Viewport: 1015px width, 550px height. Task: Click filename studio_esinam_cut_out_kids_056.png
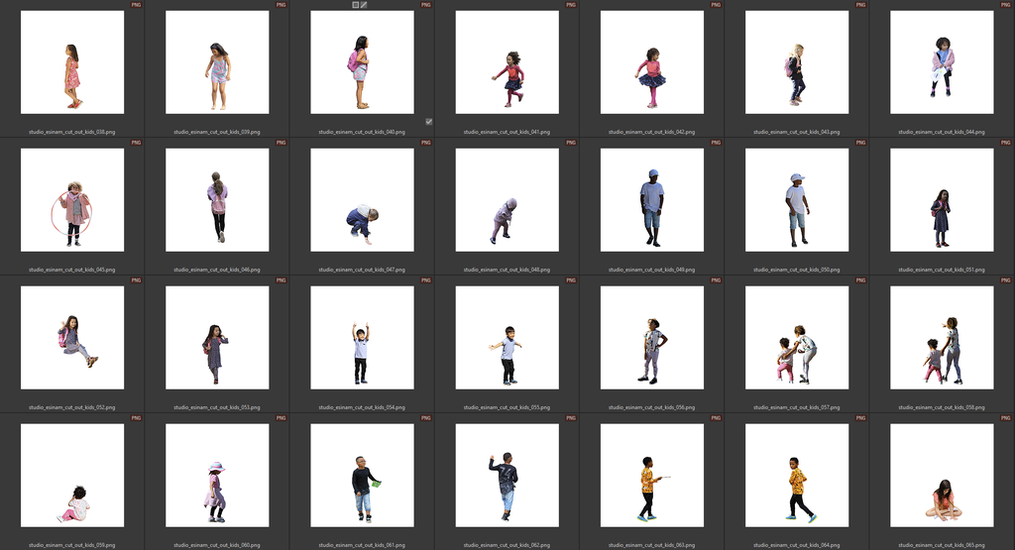(x=651, y=407)
